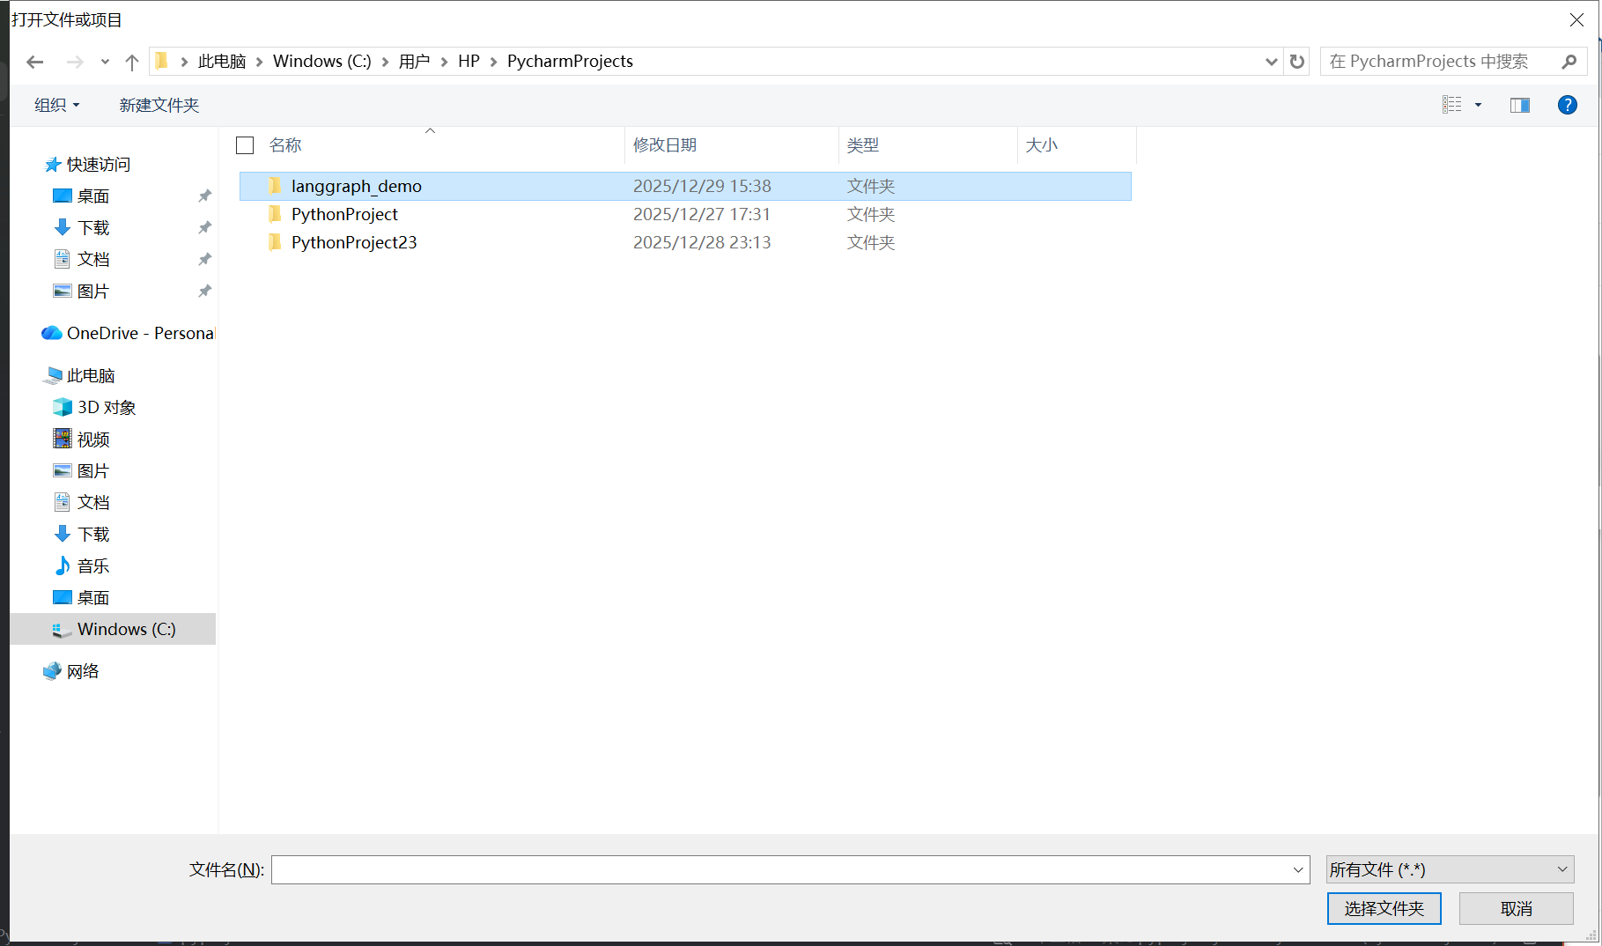1602x946 pixels.
Task: Click HP in the address breadcrumb
Action: [x=469, y=62]
